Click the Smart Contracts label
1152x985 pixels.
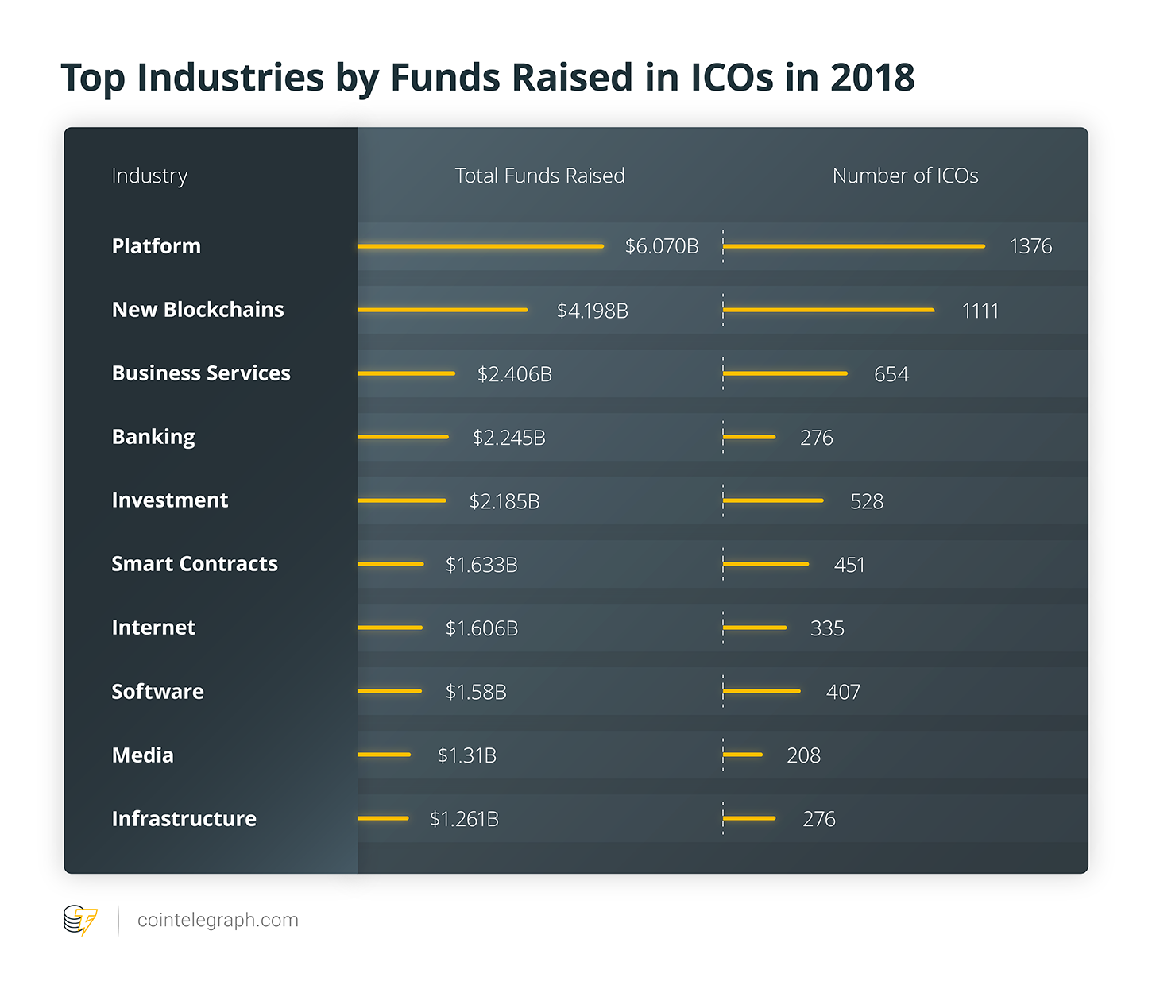(x=195, y=564)
